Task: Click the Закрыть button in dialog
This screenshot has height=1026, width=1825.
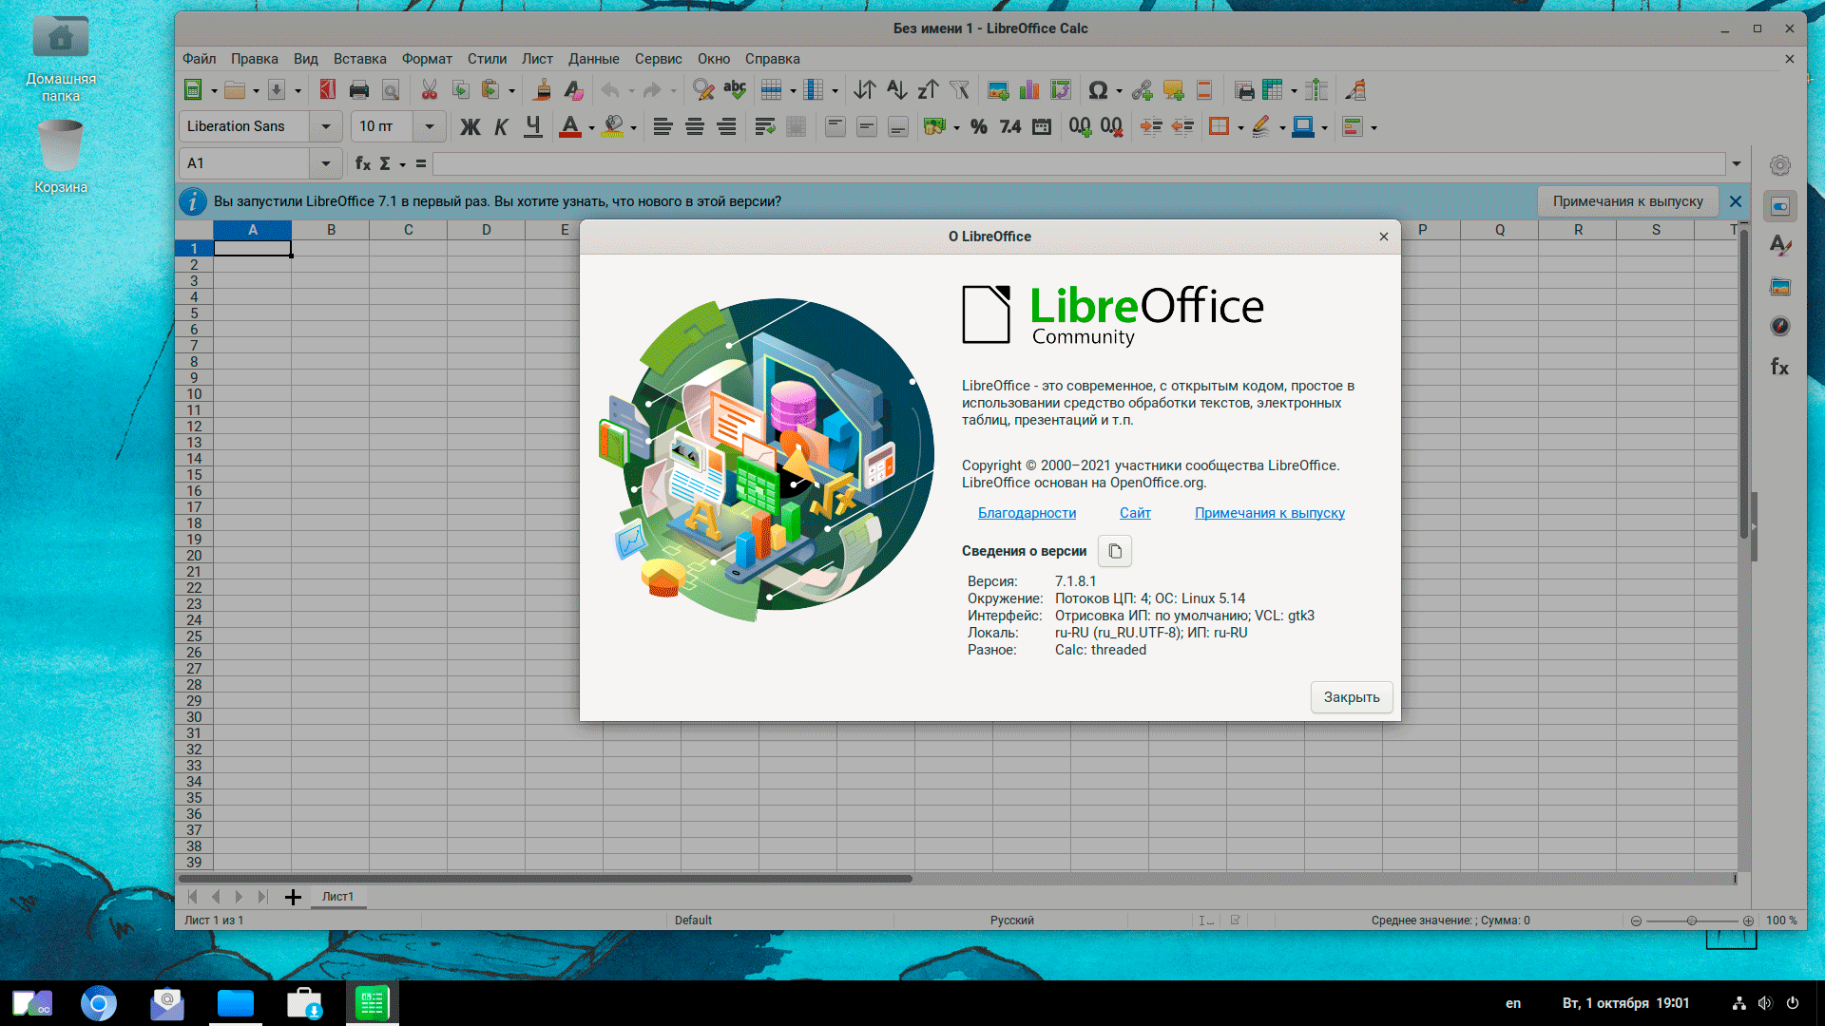Action: point(1353,696)
